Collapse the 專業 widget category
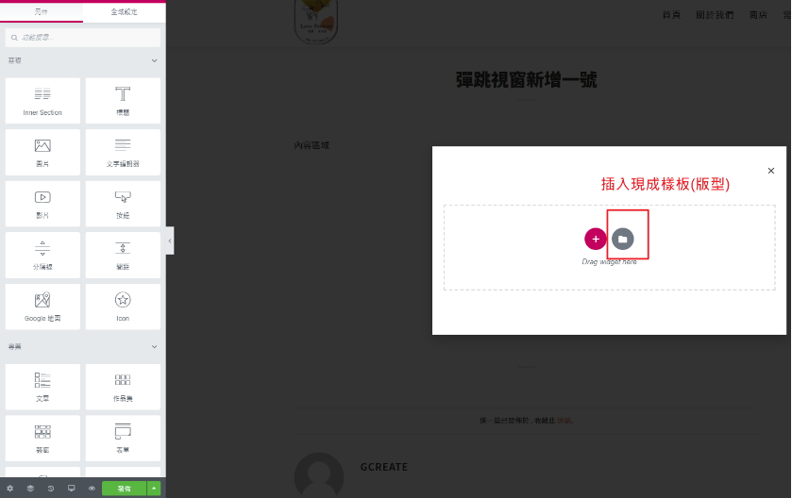Viewport: 792px width, 498px height. coord(154,347)
